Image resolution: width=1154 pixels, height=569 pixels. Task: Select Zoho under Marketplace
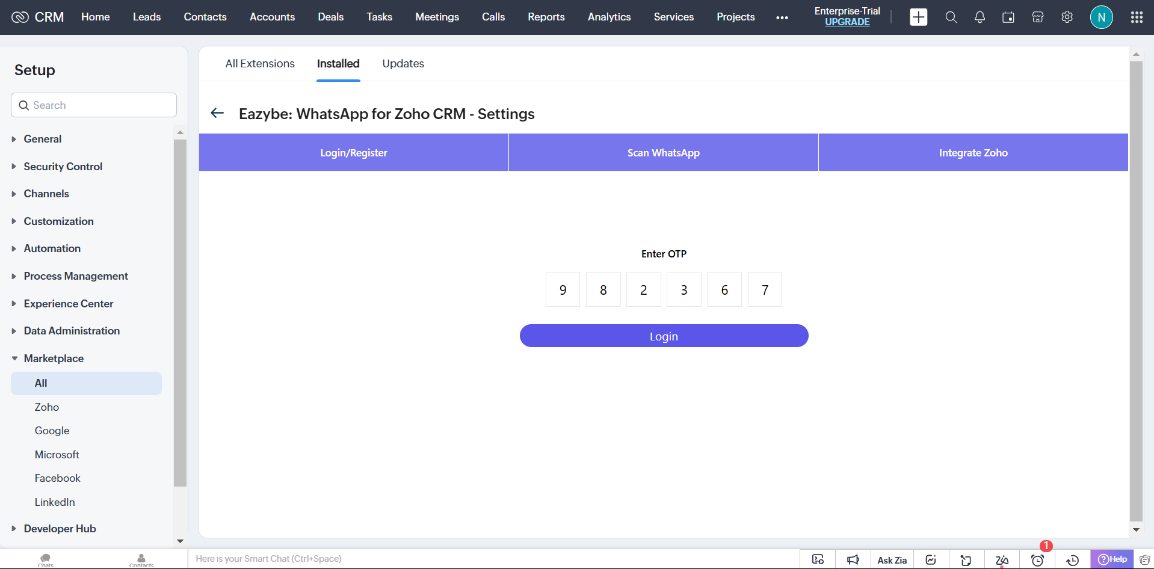[47, 407]
